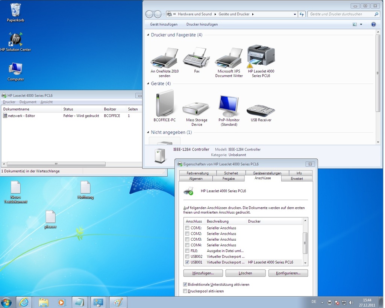Open Windows Media Player on taskbar
Image resolution: width=385 pixels, height=308 pixels.
[x=61, y=302]
